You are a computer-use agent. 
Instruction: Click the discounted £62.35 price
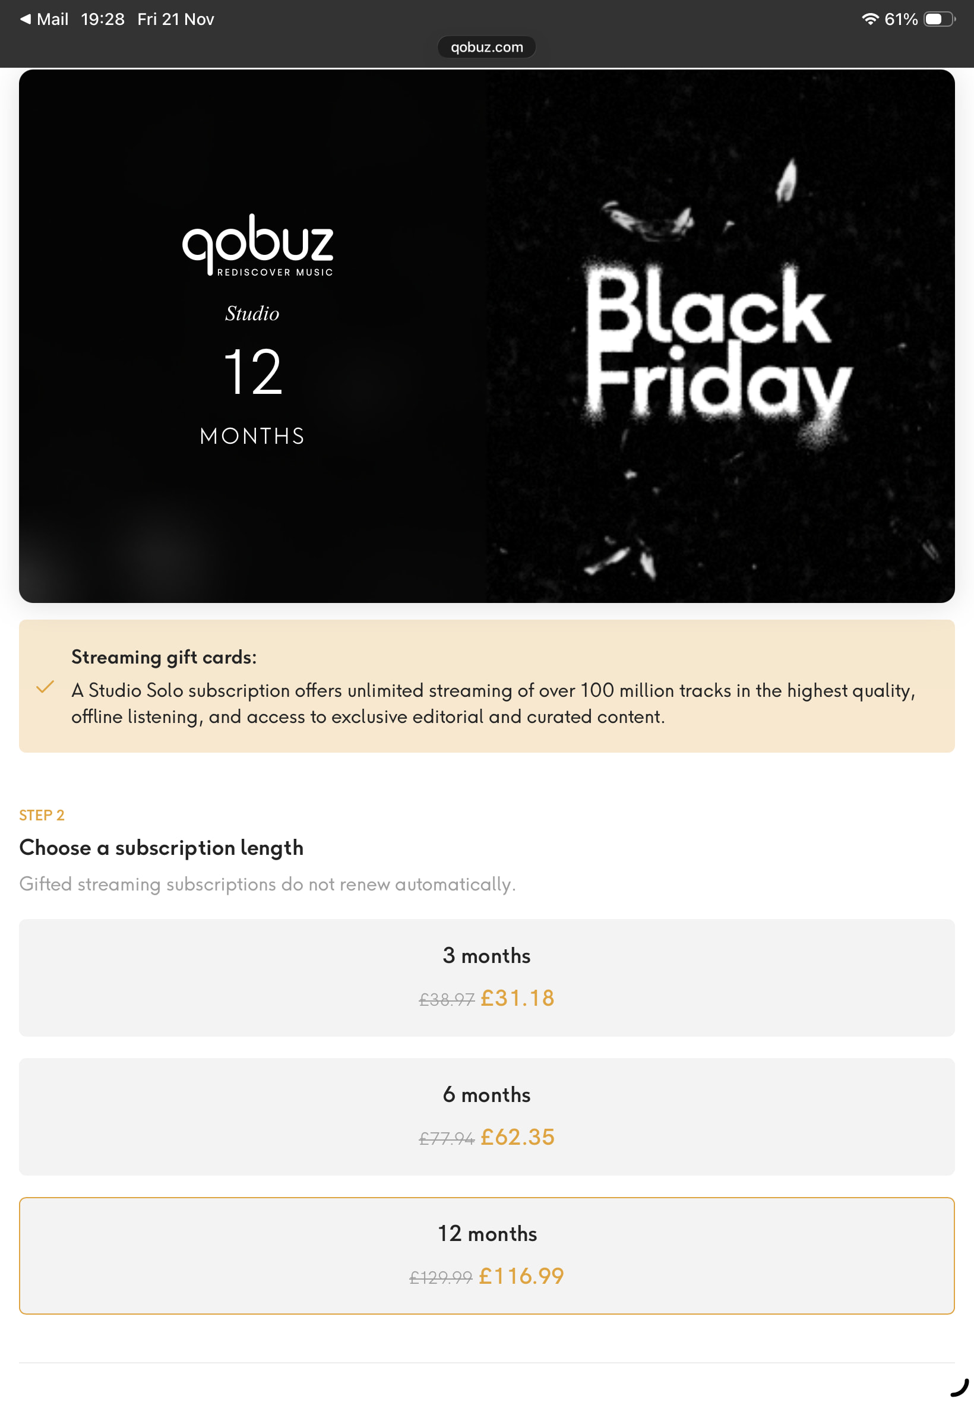coord(517,1137)
